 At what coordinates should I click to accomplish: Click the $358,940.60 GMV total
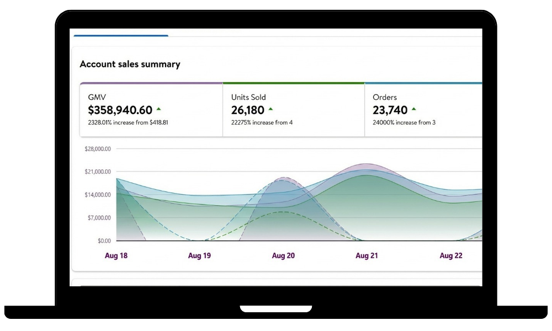[x=120, y=110]
